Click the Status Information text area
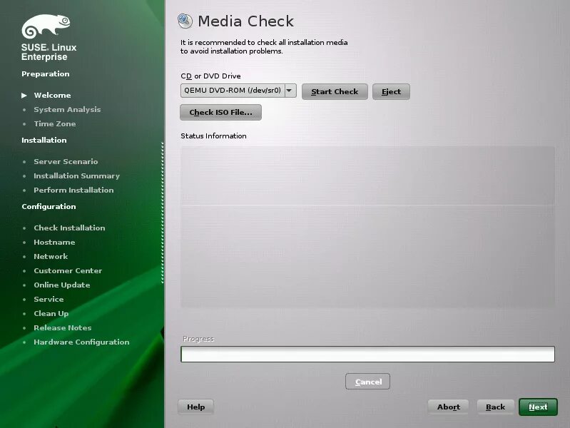This screenshot has width=570, height=428. click(x=367, y=228)
